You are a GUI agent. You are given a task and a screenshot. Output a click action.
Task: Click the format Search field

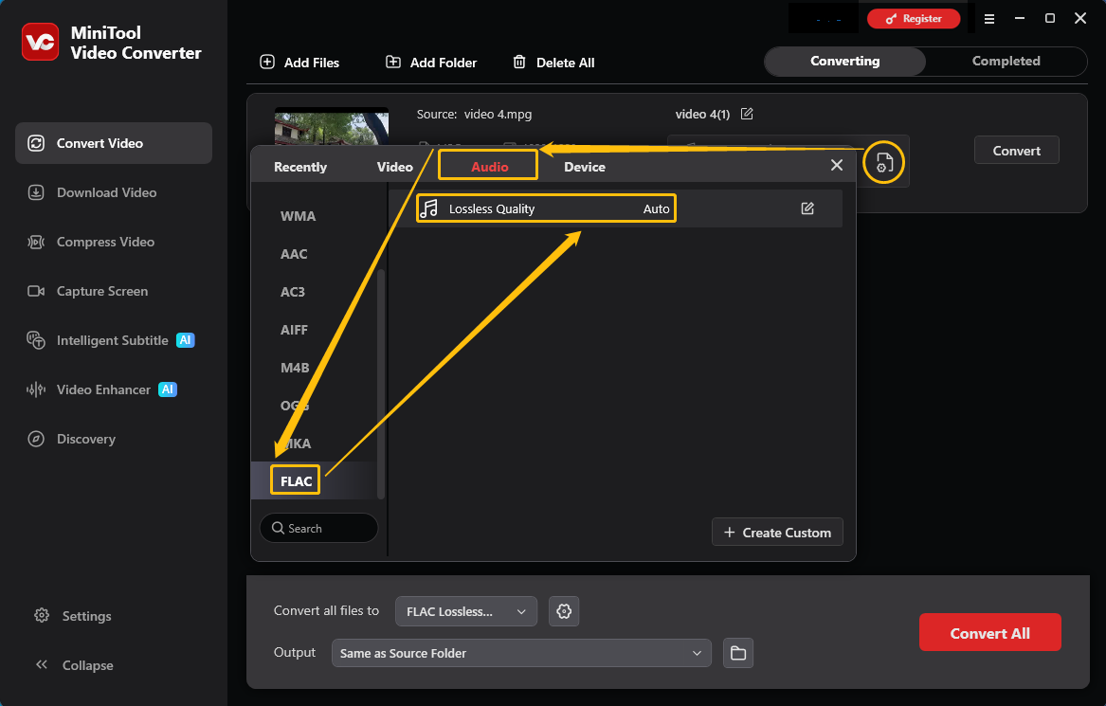pyautogui.click(x=318, y=528)
